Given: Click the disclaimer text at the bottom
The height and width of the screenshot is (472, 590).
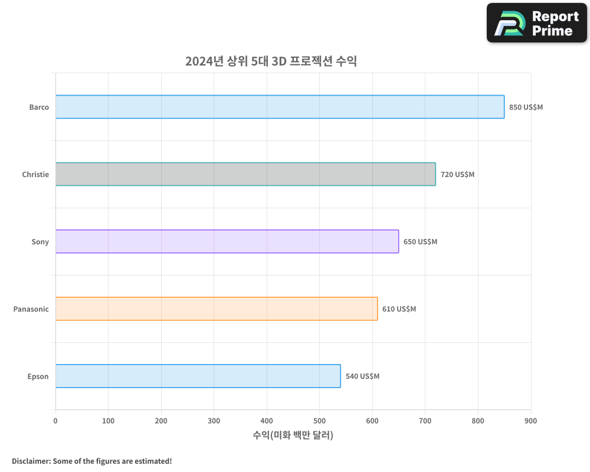Looking at the screenshot, I should (x=91, y=461).
